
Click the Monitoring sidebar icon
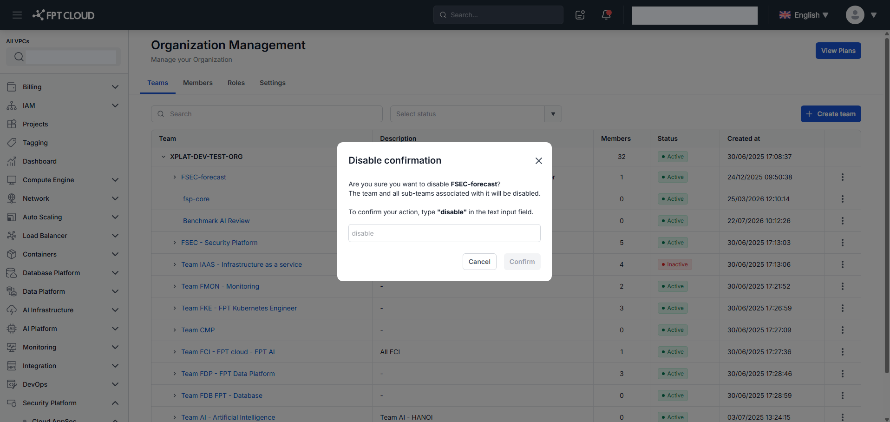12,347
